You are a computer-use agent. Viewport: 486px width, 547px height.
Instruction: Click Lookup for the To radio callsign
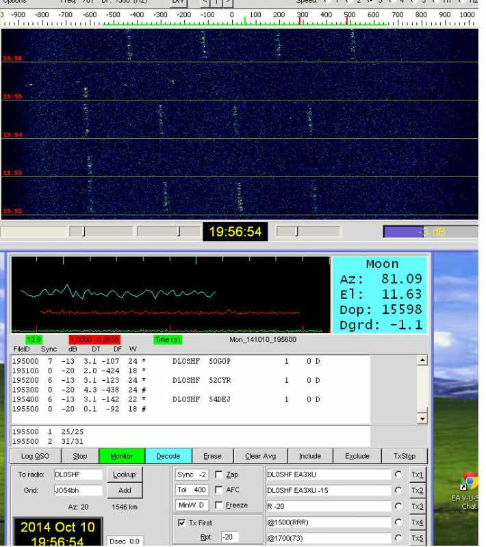(x=124, y=475)
